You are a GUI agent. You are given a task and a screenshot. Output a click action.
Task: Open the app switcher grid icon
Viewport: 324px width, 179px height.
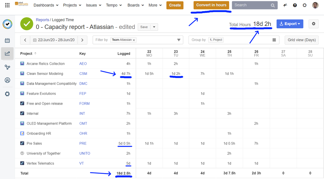(x=7, y=5)
